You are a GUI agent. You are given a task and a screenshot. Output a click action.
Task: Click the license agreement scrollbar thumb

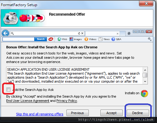tap(145, 75)
